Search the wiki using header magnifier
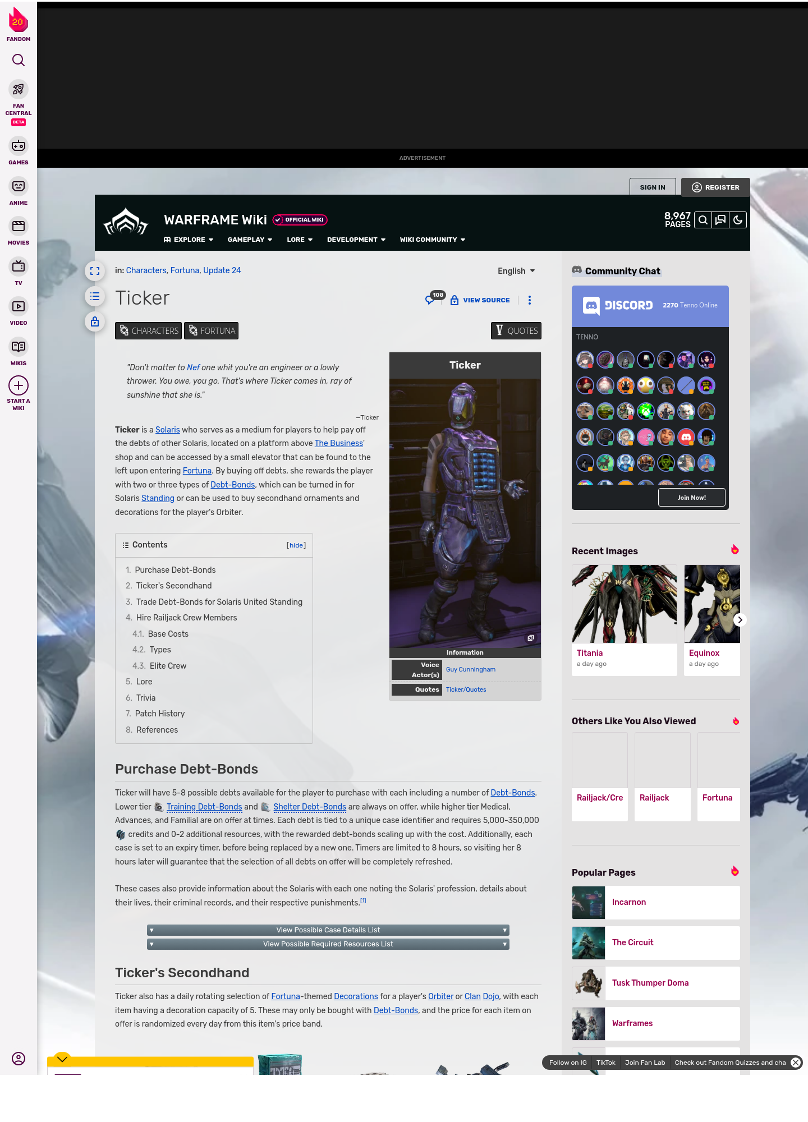This screenshot has width=808, height=1122. 703,220
